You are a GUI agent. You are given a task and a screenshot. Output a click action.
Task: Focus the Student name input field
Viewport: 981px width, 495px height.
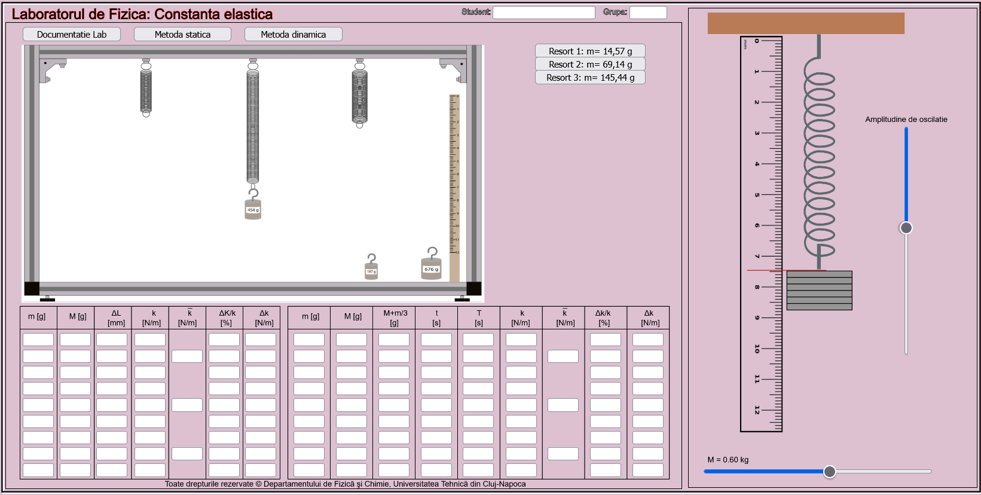(x=543, y=13)
